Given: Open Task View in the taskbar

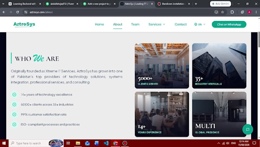Looking at the screenshot, I should click(68, 143).
